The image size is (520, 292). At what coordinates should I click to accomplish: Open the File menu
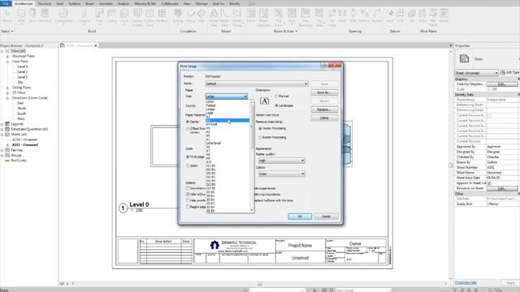coord(6,3)
